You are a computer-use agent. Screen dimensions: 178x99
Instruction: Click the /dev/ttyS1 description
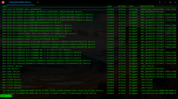coord(147,82)
